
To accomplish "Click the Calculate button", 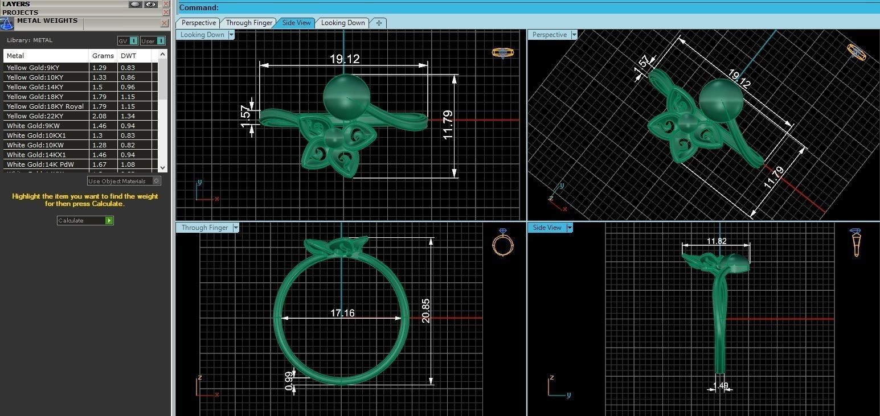I will (85, 220).
